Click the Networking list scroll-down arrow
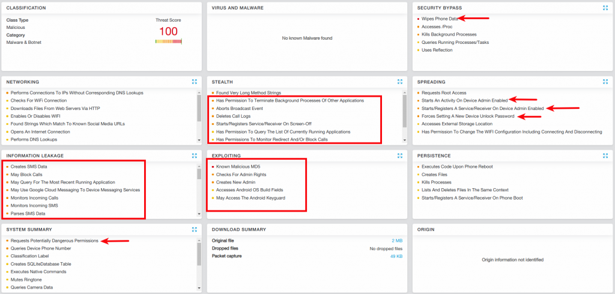This screenshot has height=294, width=615. [x=199, y=141]
